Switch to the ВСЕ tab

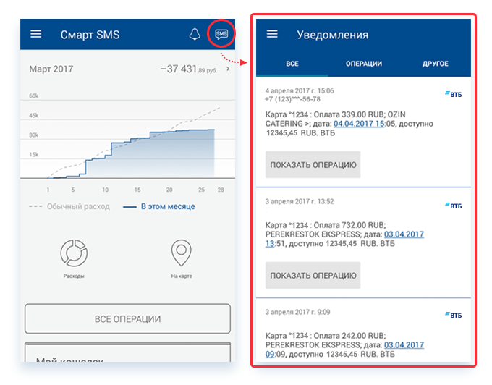[292, 64]
